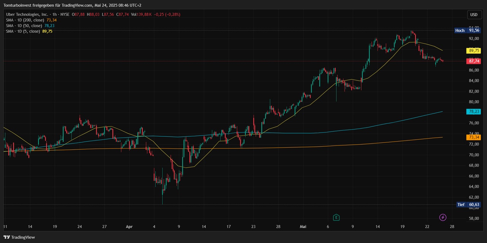
Task: Click the cyan 78,23 value in legend
Action: coord(49,25)
